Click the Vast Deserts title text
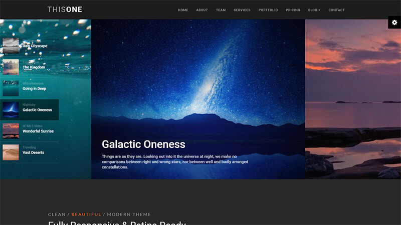 coord(33,152)
